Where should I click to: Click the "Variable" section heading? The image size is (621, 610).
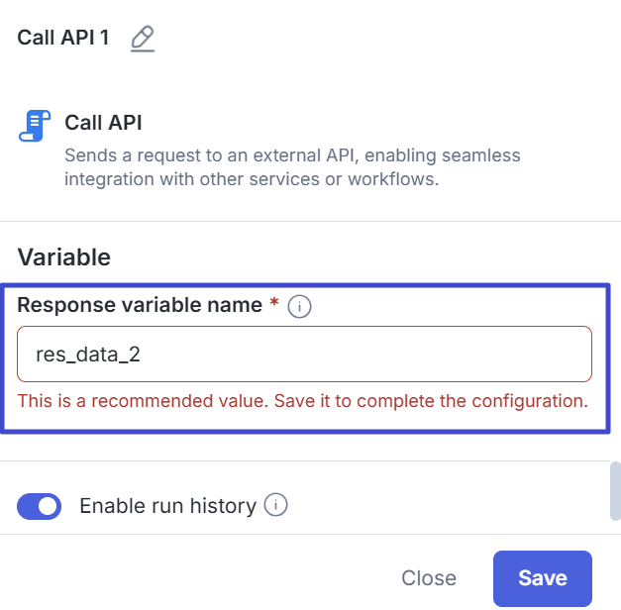click(x=64, y=257)
